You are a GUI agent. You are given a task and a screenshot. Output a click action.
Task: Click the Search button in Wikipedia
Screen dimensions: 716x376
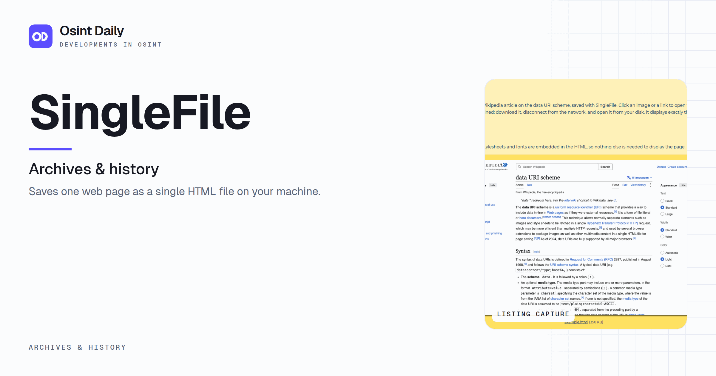[605, 167]
